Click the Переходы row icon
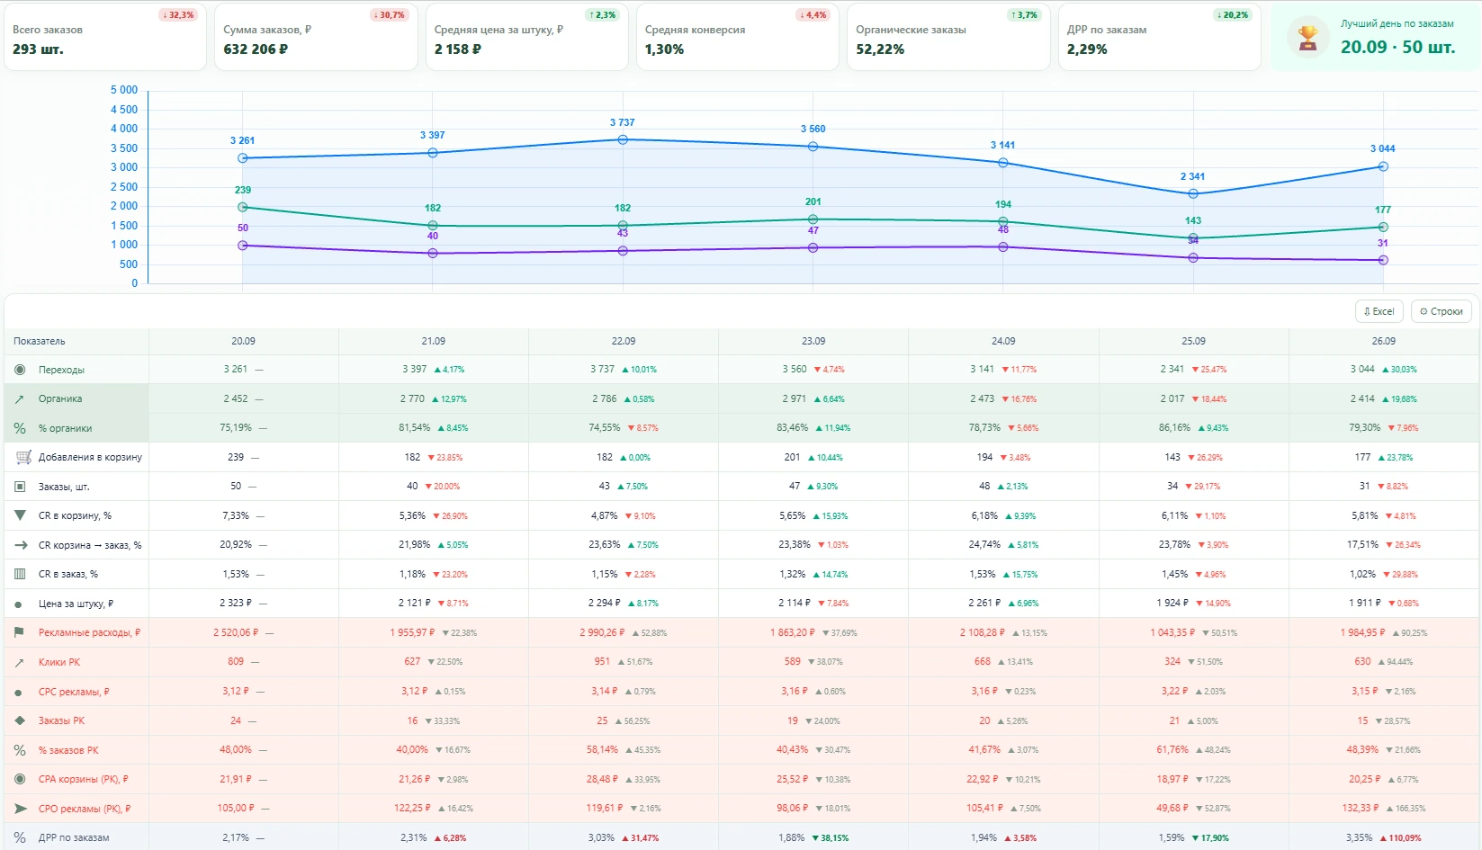 click(20, 370)
